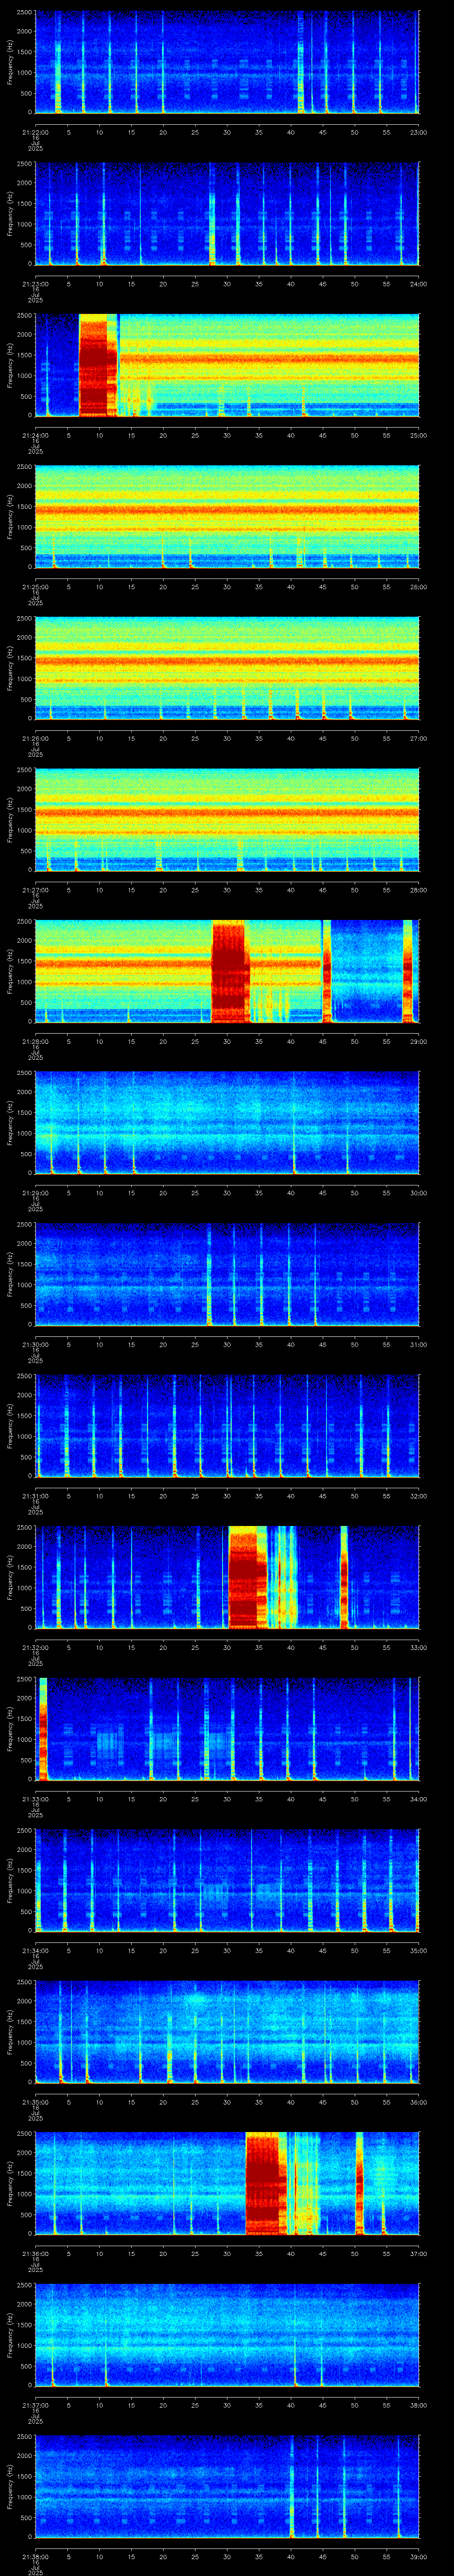
Task: Click Frequency (Hz) axis label of the 21:28:00 plot
Action: click(10, 971)
